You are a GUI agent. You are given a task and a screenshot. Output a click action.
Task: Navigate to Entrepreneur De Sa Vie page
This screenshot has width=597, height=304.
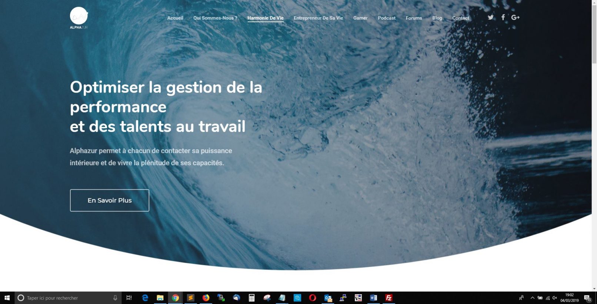[318, 18]
